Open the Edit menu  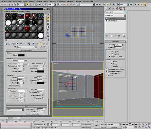(5, 1)
